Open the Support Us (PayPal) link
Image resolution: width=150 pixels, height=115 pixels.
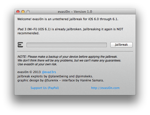point(45,88)
